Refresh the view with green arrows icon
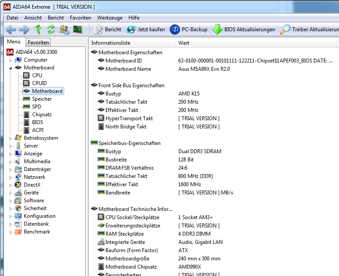The width and height of the screenshot is (339, 276). [51, 30]
